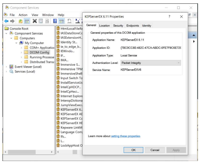This screenshot has width=202, height=164.
Task: Toggle Show/Hide Console Tree toolbar icon
Action: point(27,21)
